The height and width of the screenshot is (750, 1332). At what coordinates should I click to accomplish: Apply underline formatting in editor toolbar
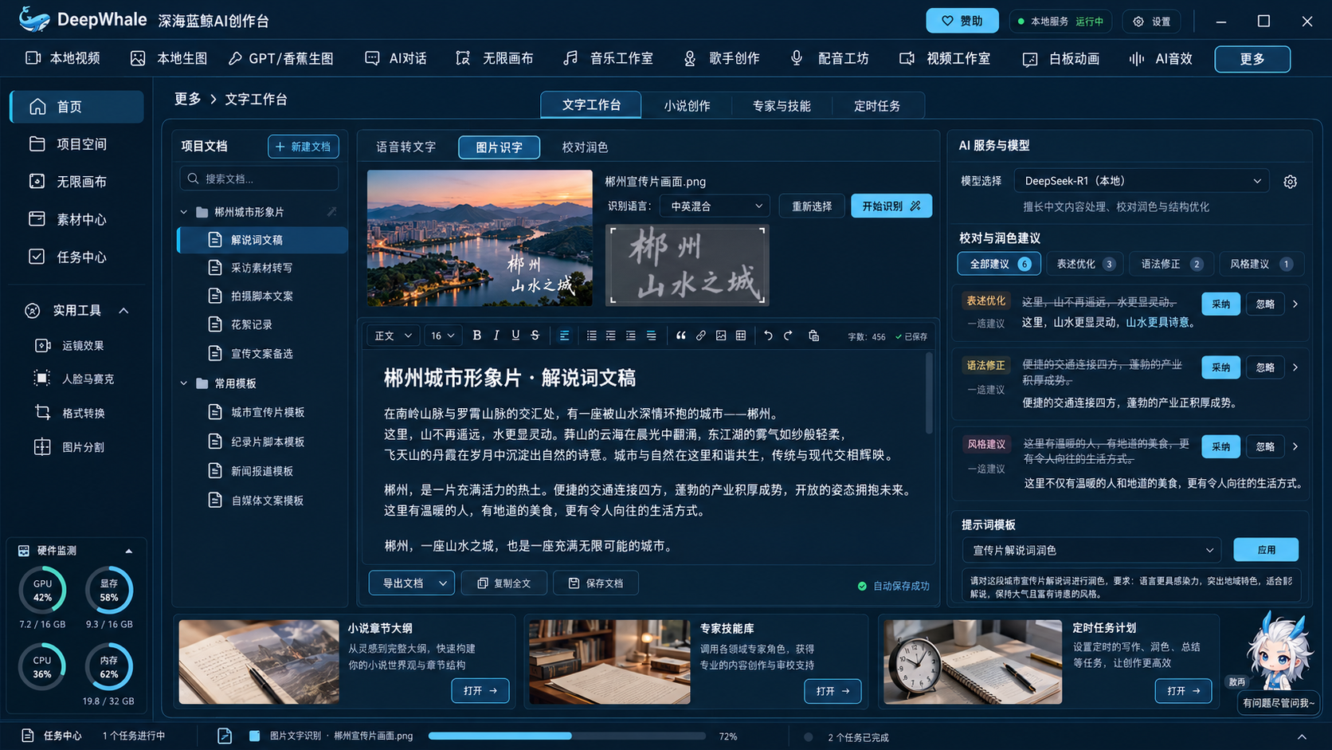point(515,336)
